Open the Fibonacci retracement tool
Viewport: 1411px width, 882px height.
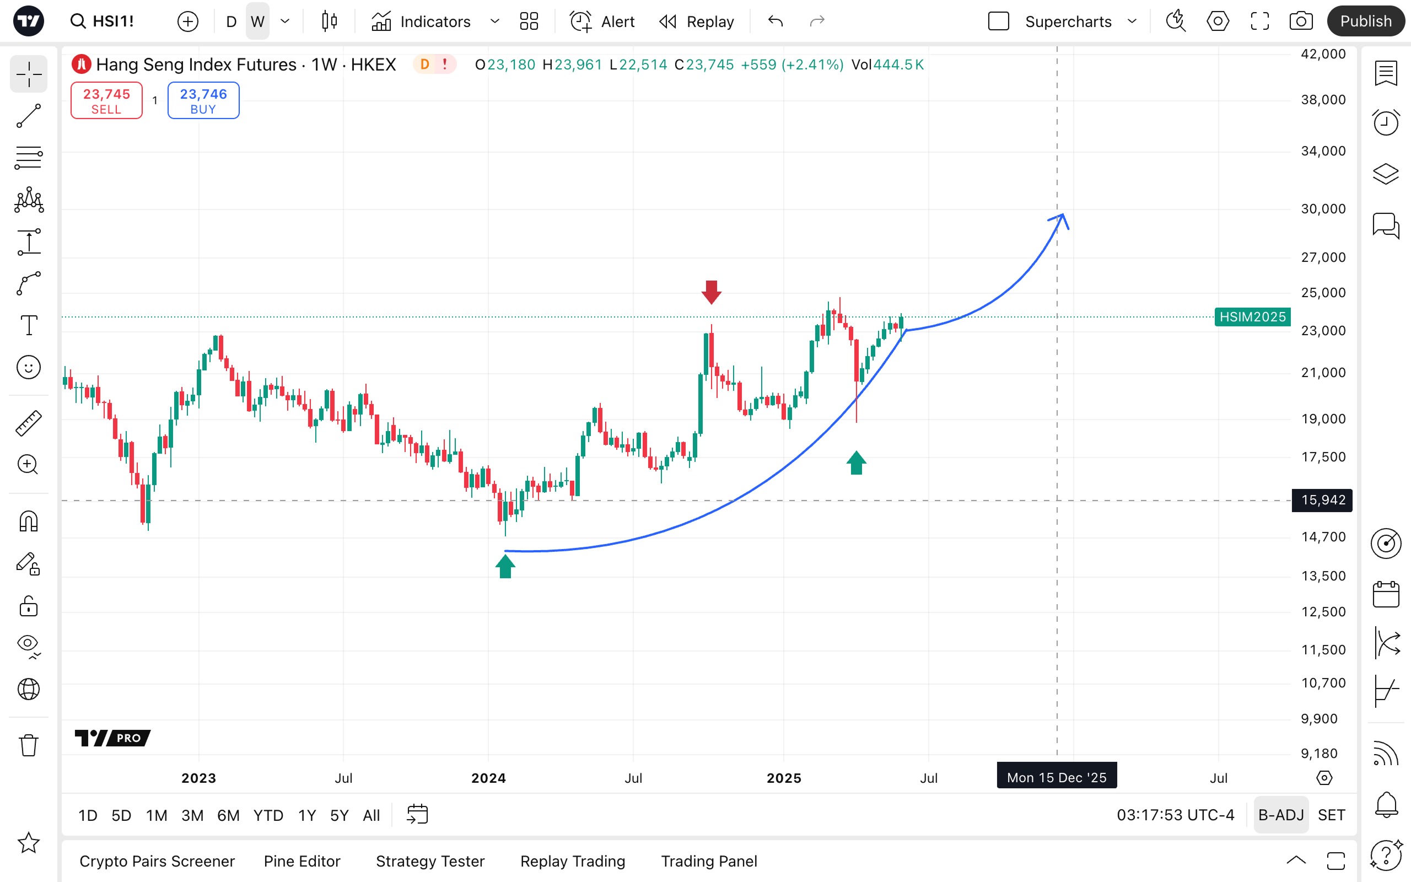[x=29, y=158]
